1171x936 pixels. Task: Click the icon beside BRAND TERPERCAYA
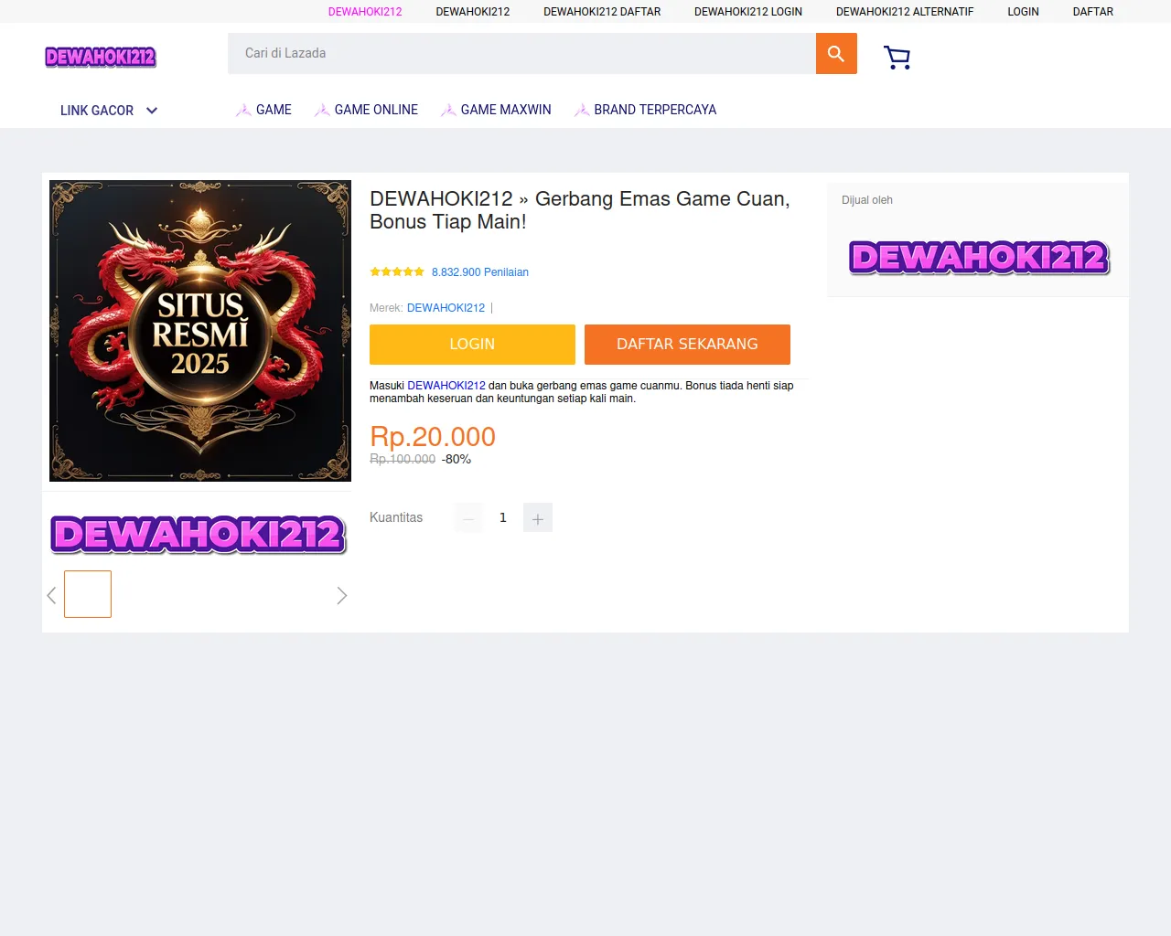(x=582, y=110)
